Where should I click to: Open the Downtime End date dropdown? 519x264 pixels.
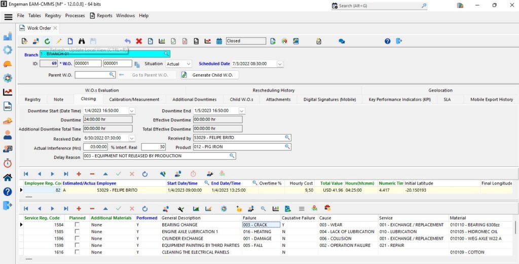[241, 111]
